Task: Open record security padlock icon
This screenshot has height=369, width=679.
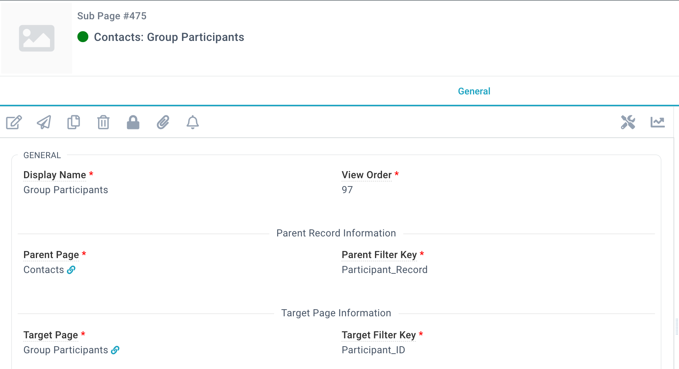Action: click(133, 122)
